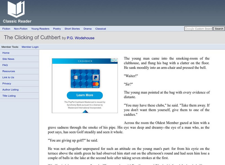Click the Classic Reader book logo

[x=16, y=9]
